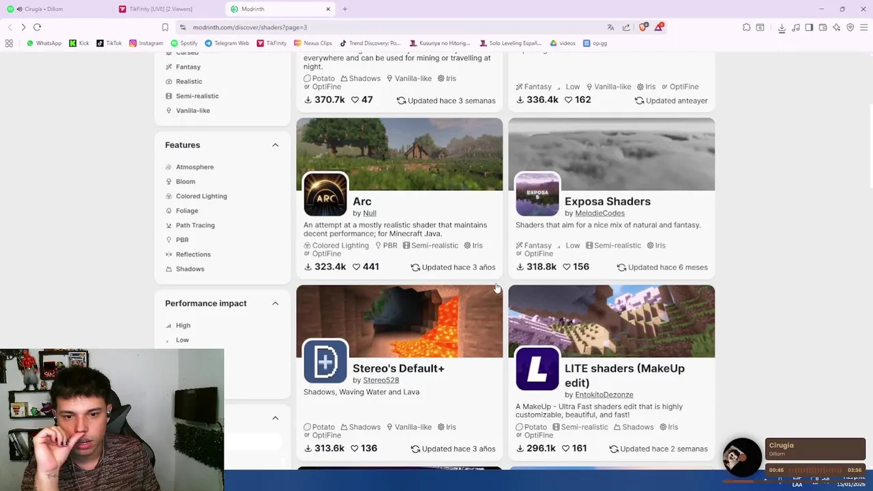This screenshot has width=873, height=491.
Task: Open the downloads icon in the toolbar
Action: pyautogui.click(x=782, y=27)
